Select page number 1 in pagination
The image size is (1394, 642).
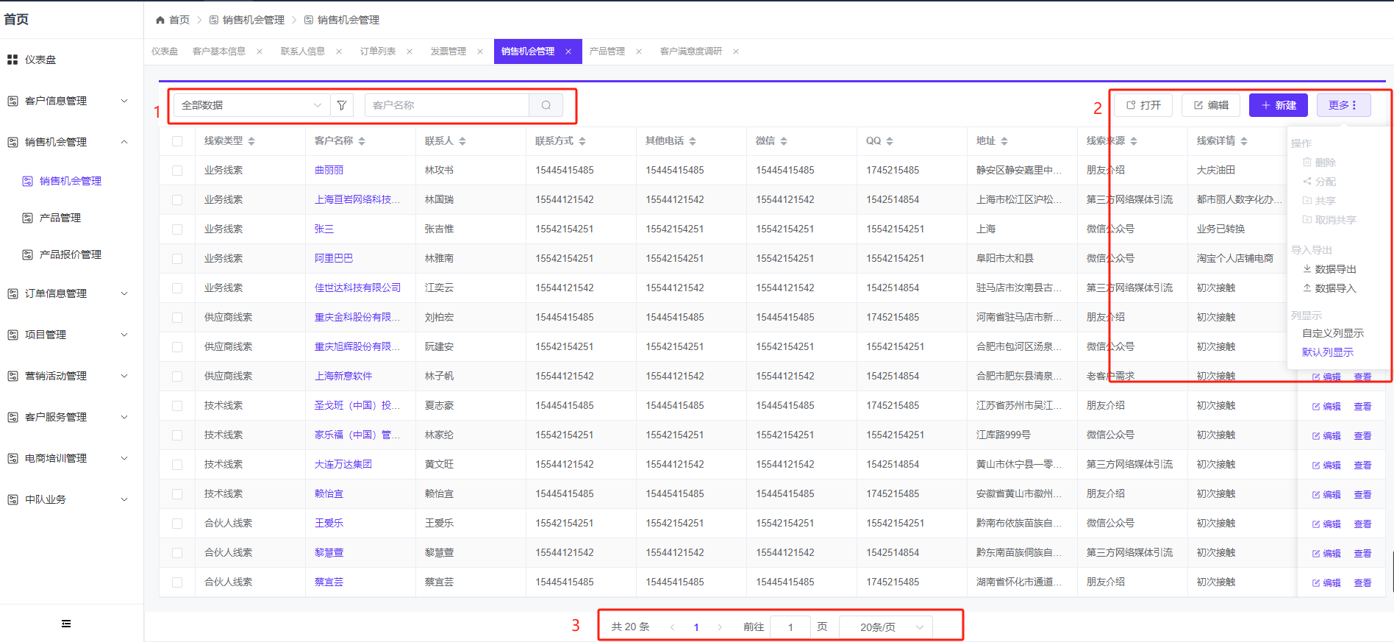pos(696,627)
